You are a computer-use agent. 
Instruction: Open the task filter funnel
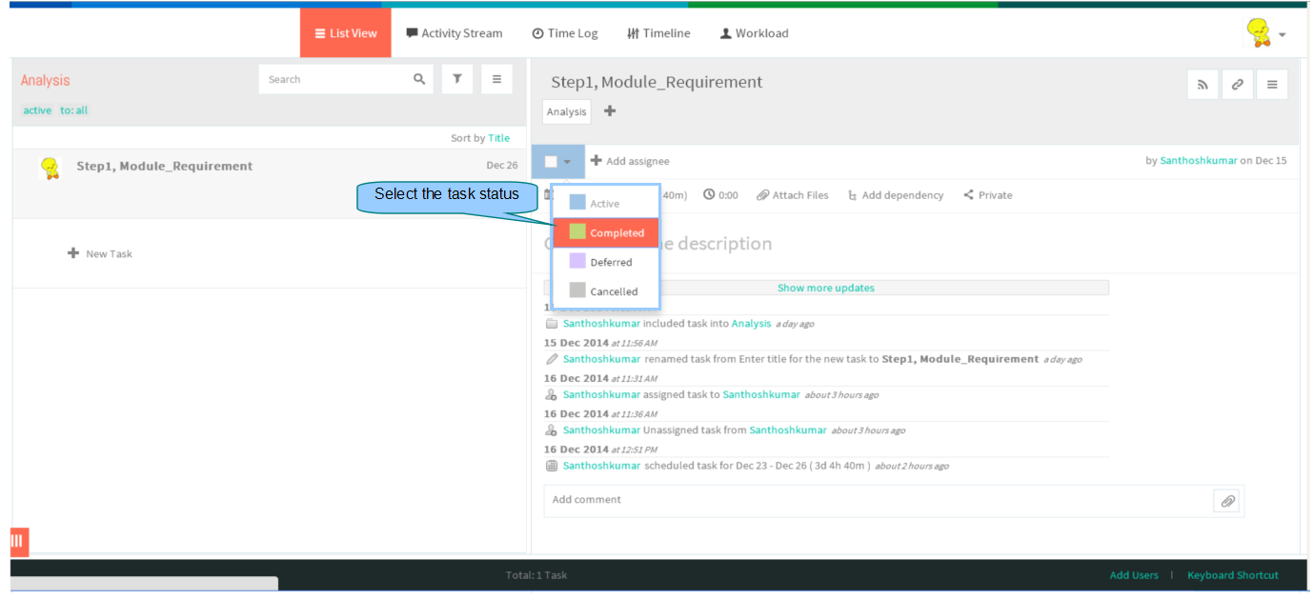pos(457,79)
